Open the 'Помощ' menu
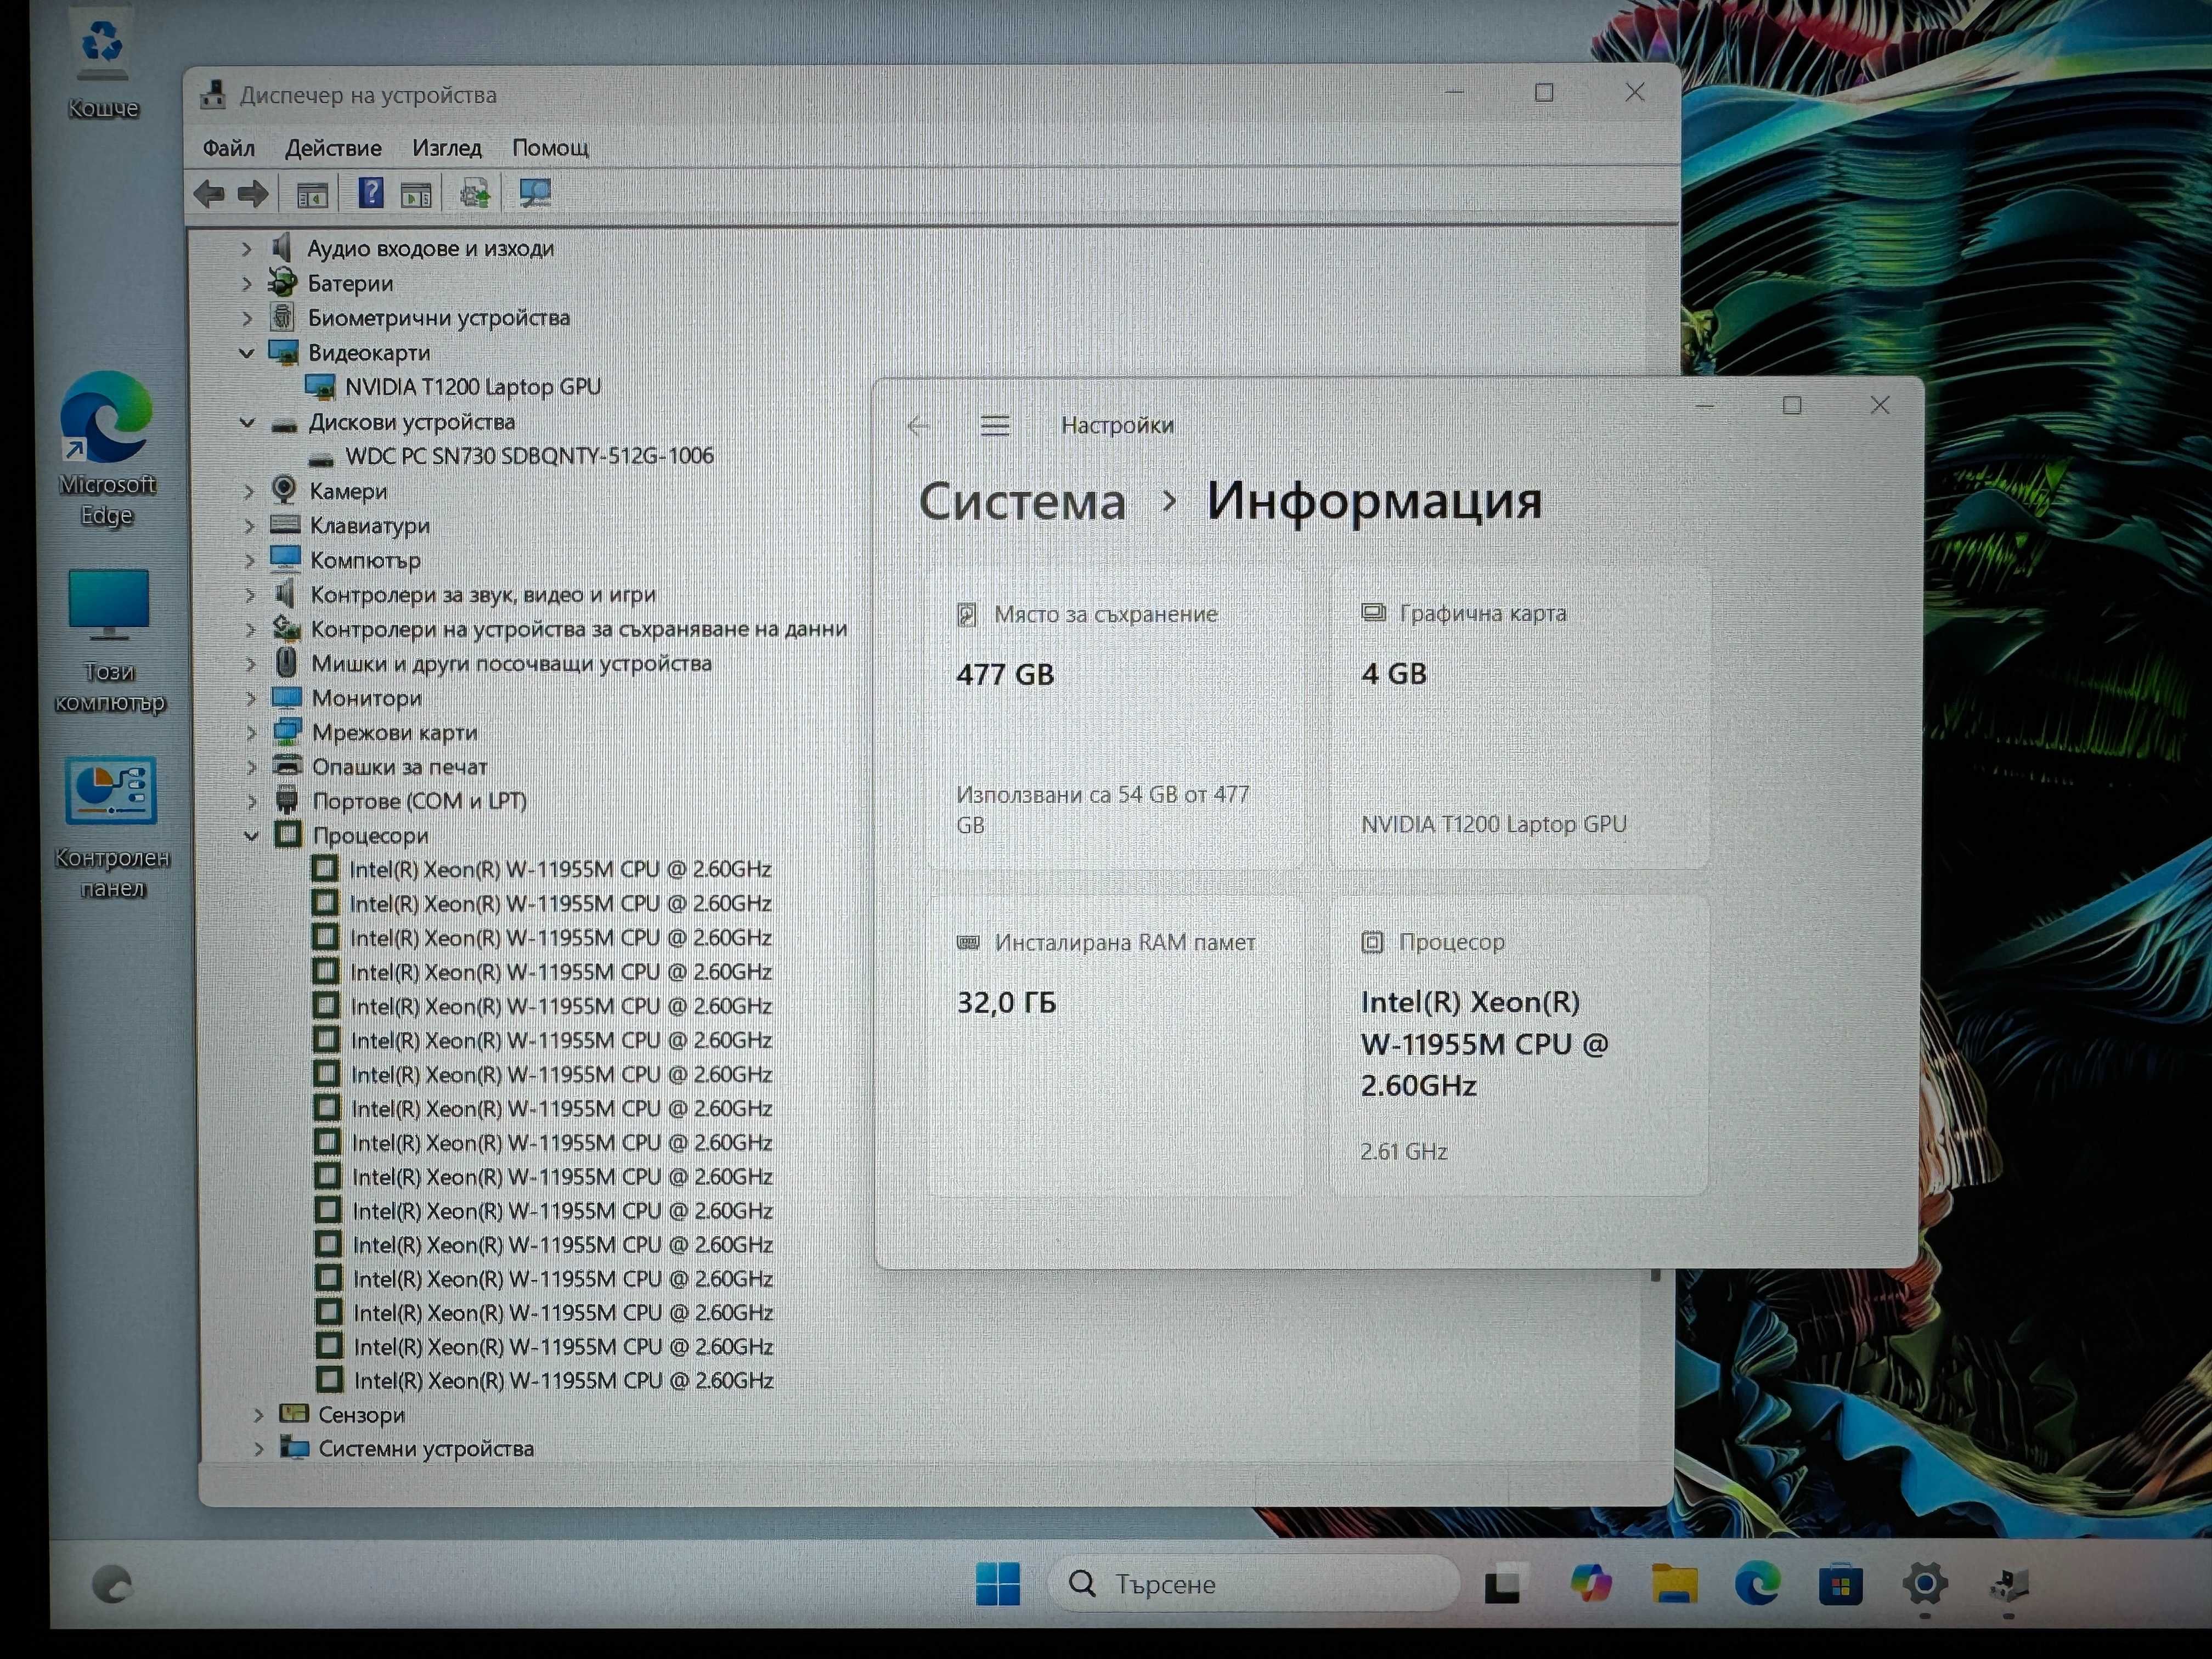 tap(550, 148)
